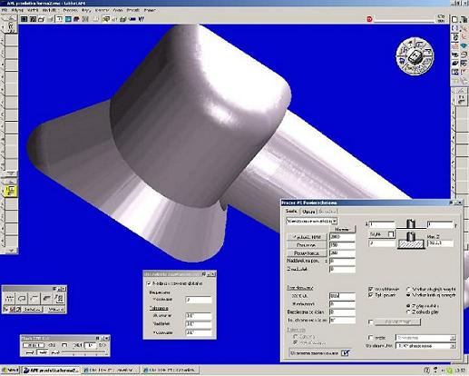469x376 pixels.
Task: Click the round view orientation compass widget
Action: tap(415, 56)
